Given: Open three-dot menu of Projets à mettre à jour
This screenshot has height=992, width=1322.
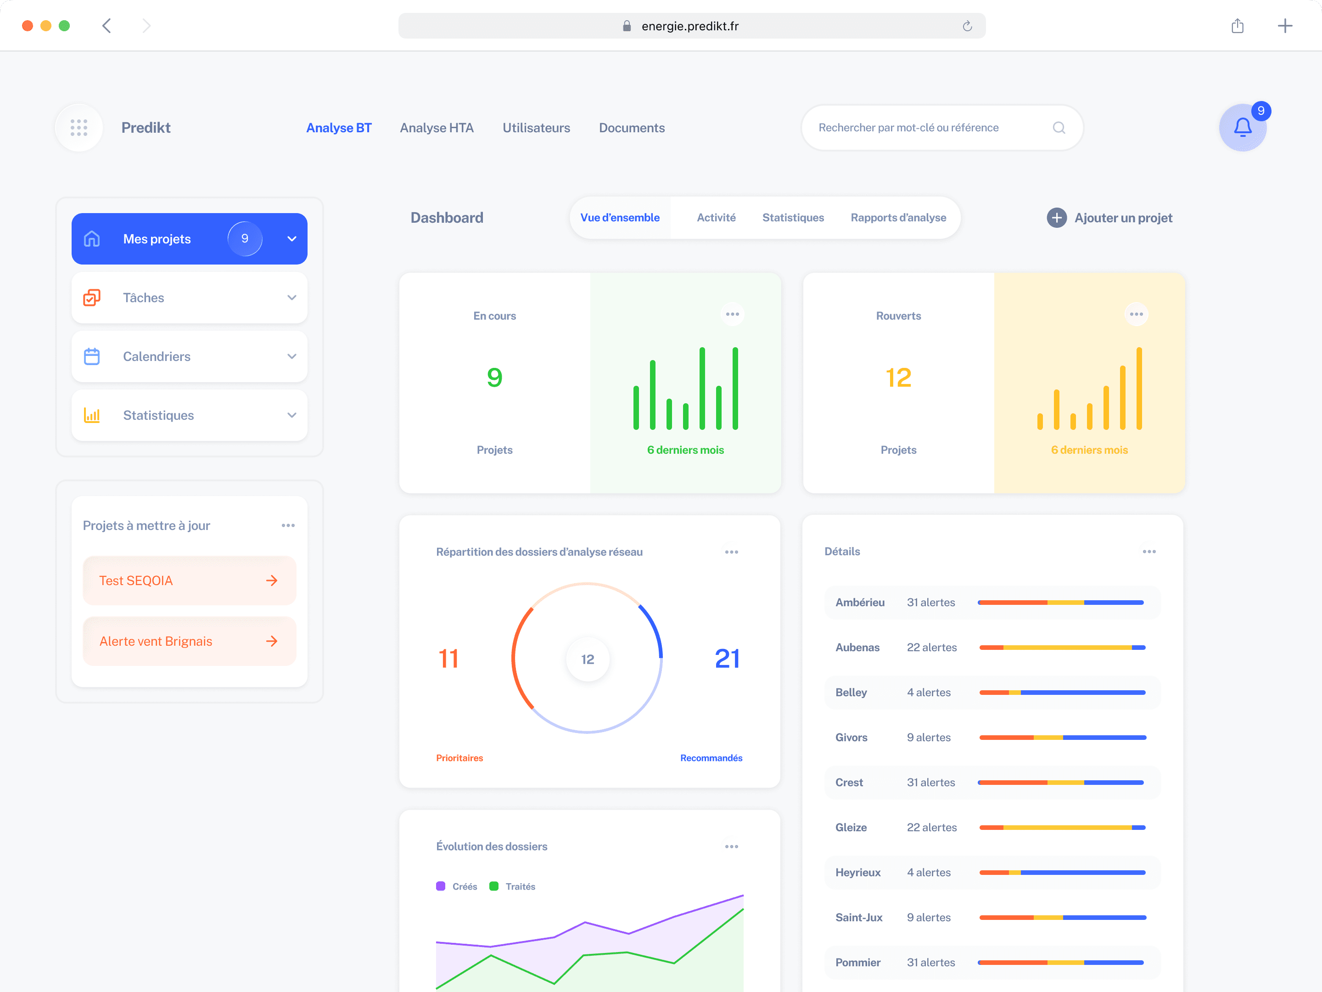Looking at the screenshot, I should coord(288,525).
